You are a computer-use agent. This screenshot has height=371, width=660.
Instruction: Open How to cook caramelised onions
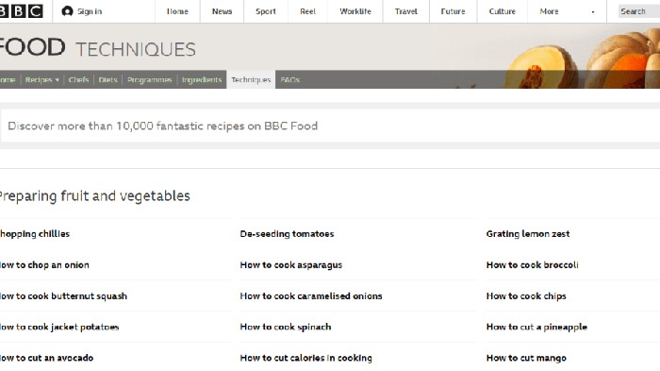tap(311, 296)
